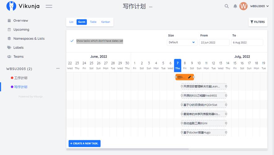The height and width of the screenshot is (155, 274).
Task: Click the Vikunja llama logo
Action: coord(11,6)
